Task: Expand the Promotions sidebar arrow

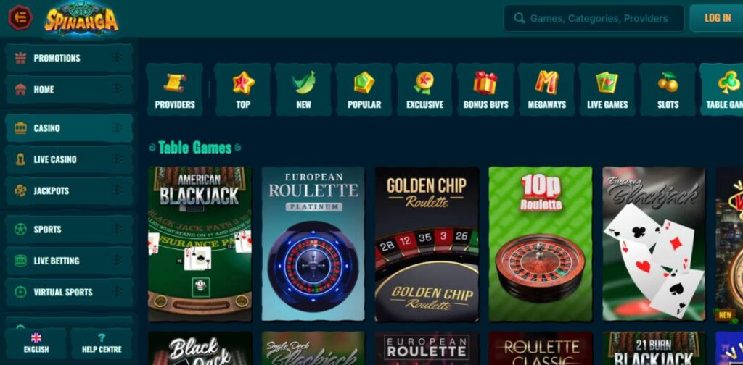Action: (x=117, y=58)
